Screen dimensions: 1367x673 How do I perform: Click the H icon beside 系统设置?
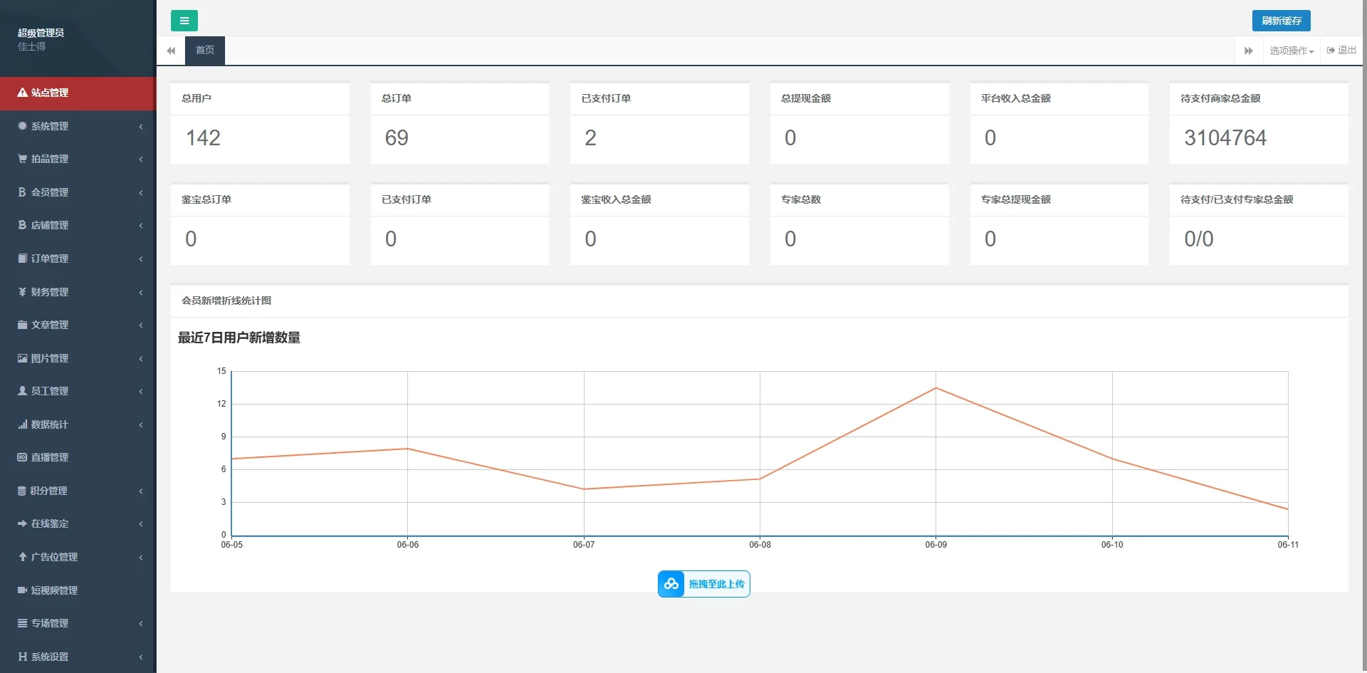pos(22,657)
